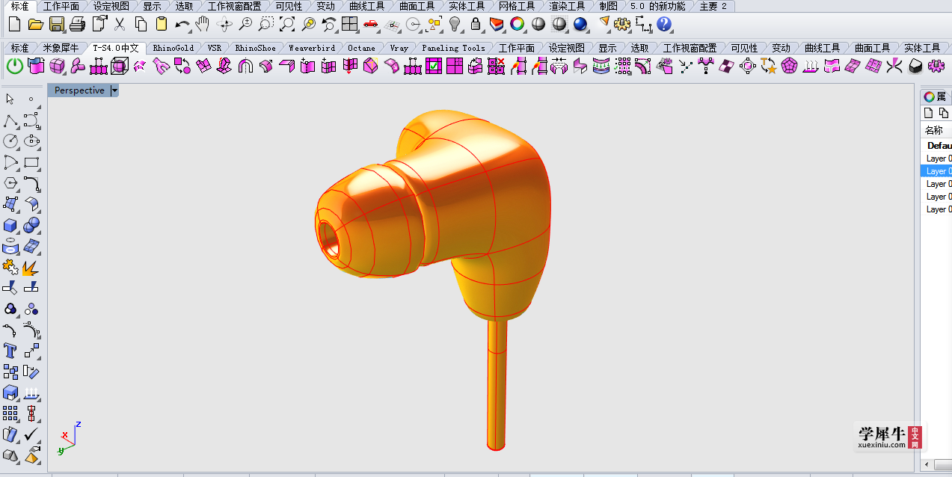Screen dimensions: 952x477
Task: Click the Cut scissors icon
Action: click(x=119, y=25)
